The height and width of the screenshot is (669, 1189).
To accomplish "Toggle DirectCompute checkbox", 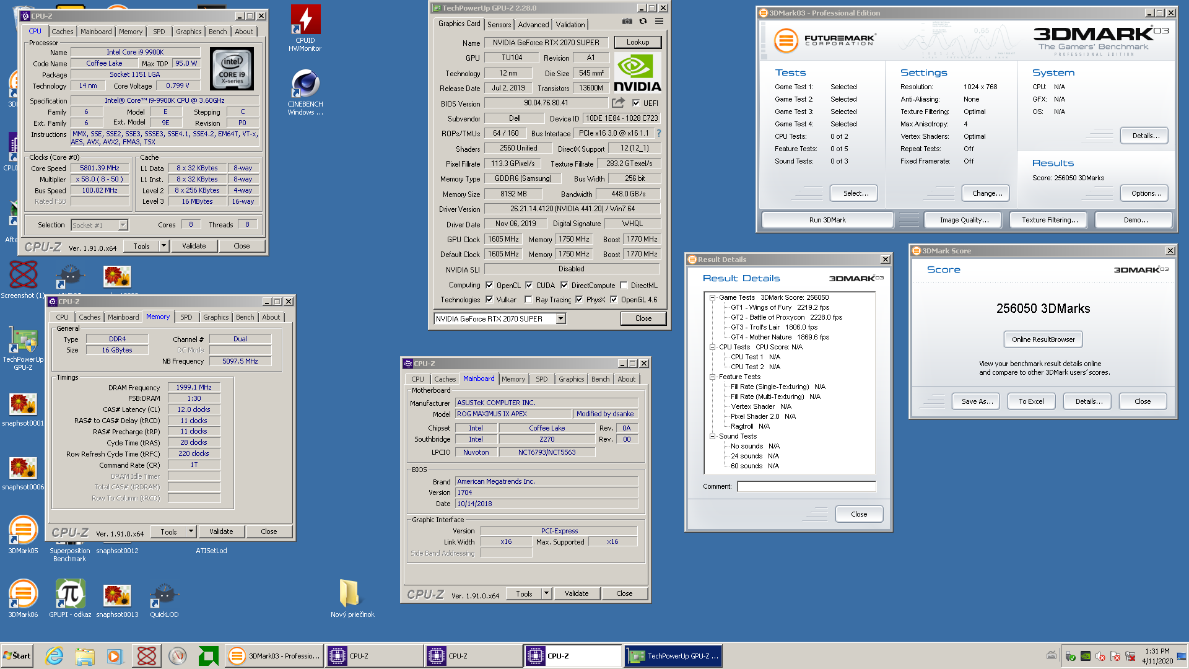I will tap(564, 286).
